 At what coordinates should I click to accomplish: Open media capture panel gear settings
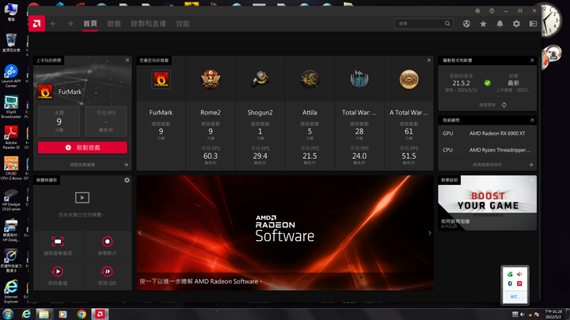click(127, 180)
